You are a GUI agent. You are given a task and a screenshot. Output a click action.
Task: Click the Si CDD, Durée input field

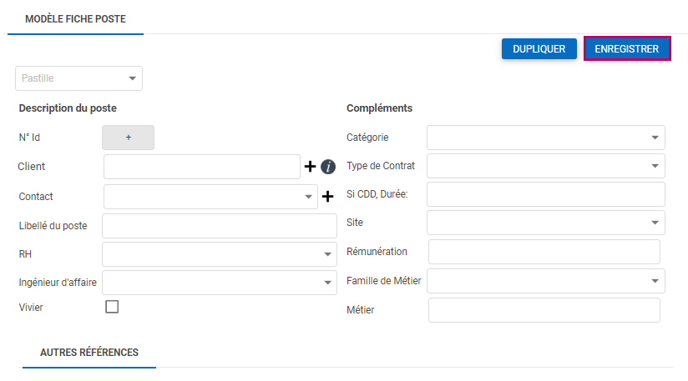tap(546, 194)
